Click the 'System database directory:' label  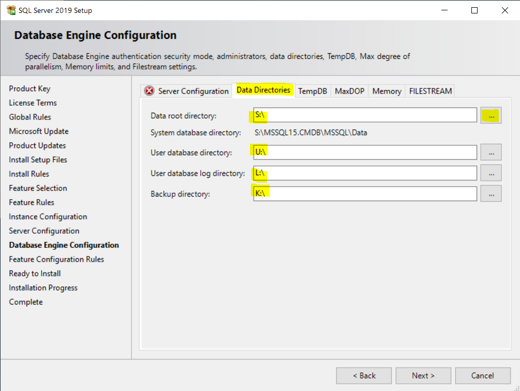pyautogui.click(x=196, y=132)
